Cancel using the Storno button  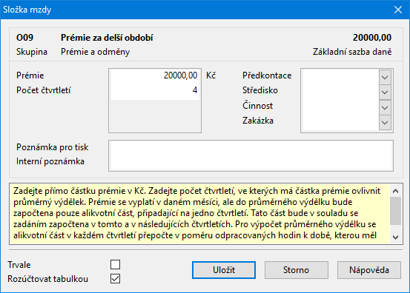[x=297, y=270]
